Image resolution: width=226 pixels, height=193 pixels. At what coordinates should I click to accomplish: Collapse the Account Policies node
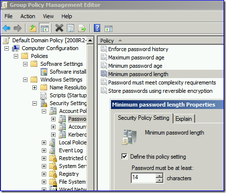pos(44,111)
